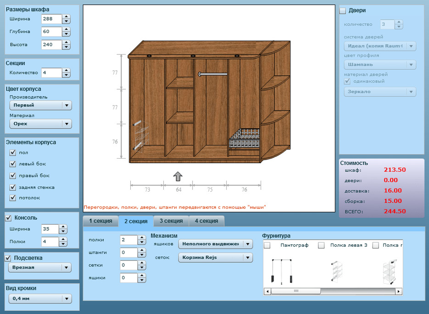This screenshot has width=429, height=314.
Task: Click the wire basket in the cabinet drawing
Action: [x=244, y=139]
